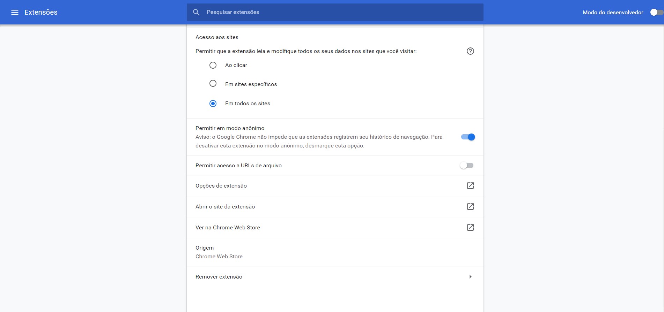Viewport: 664px width, 312px height.
Task: Disable Permitir em modo anônimo toggle
Action: (468, 137)
